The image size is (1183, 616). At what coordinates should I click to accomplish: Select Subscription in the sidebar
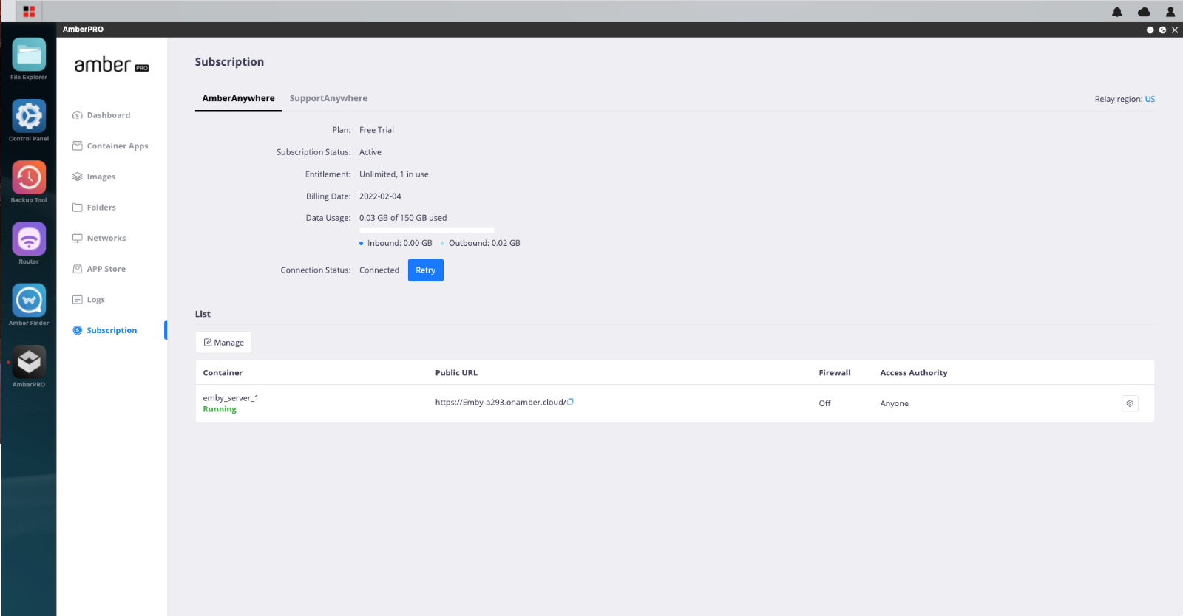pyautogui.click(x=105, y=330)
